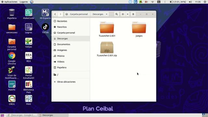Select Favoritos in the sidebar
Screen dimensions: 208x117
click(71, 27)
